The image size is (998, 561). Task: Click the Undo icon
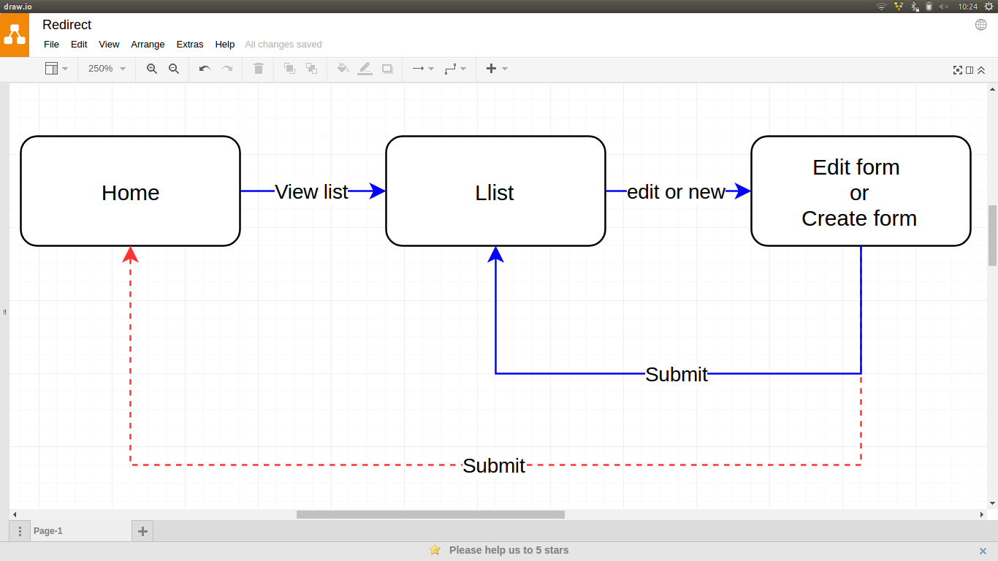point(204,69)
